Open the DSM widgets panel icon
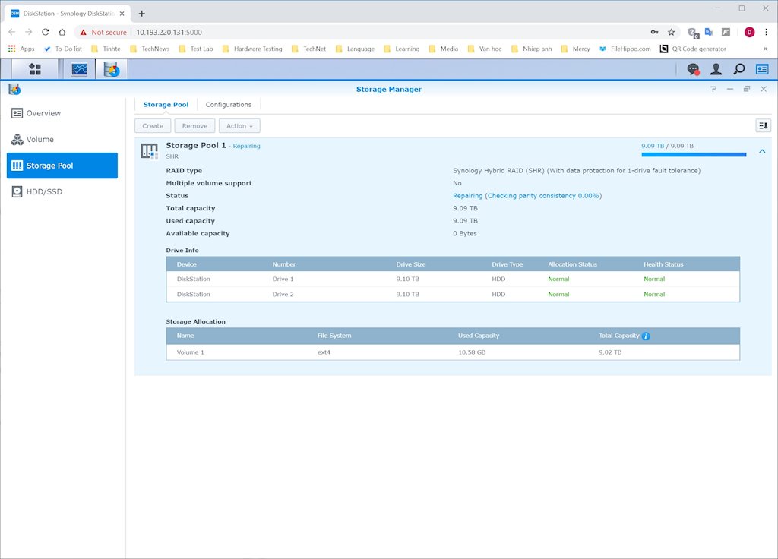This screenshot has height=559, width=778. [x=761, y=69]
